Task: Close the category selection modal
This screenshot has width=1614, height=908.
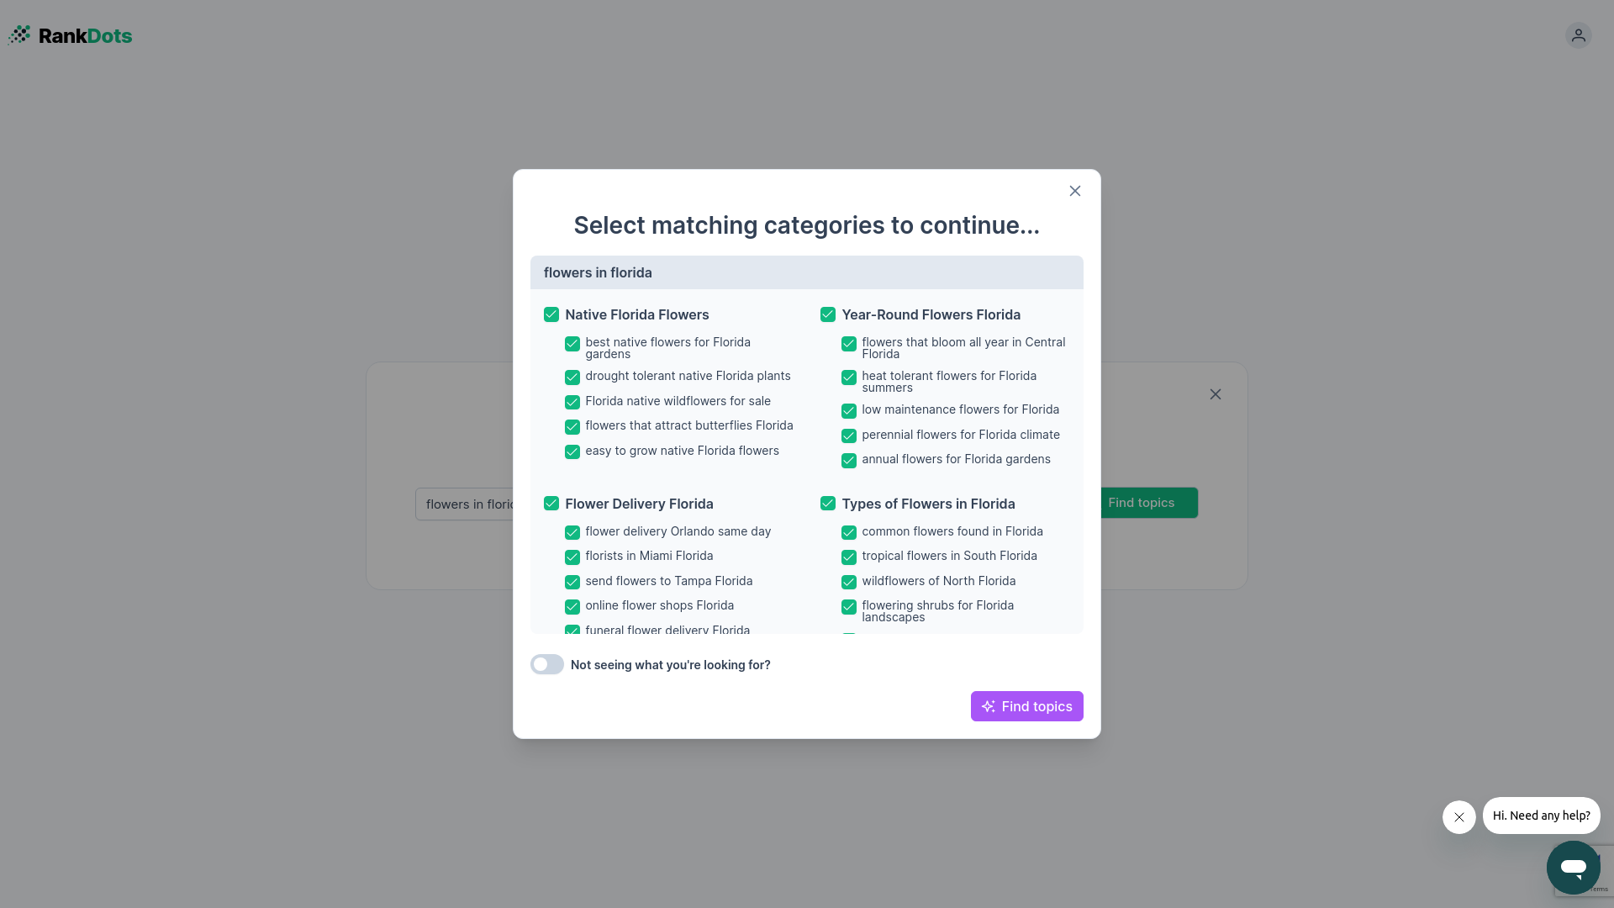Action: click(1074, 191)
